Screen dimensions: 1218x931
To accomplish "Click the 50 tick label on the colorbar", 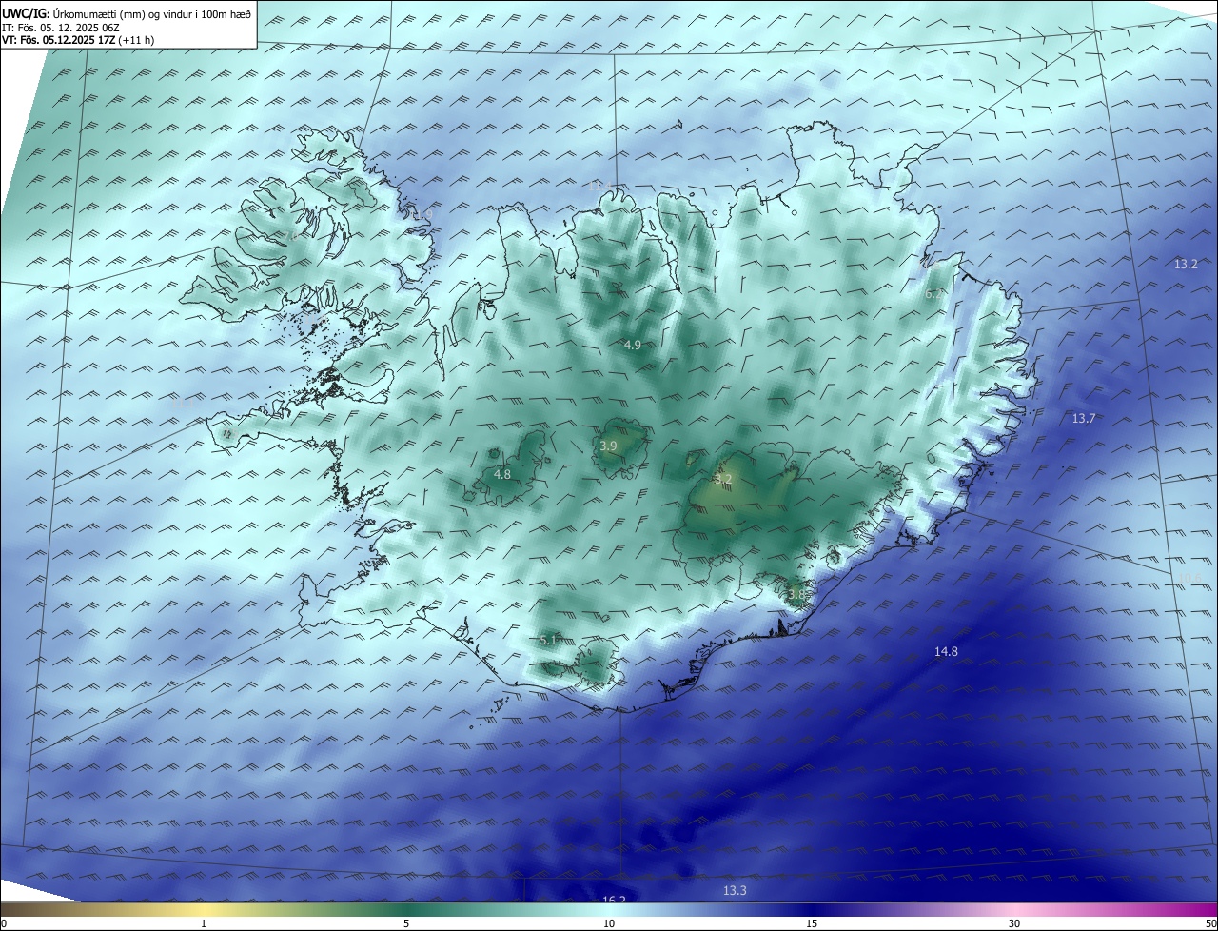I will pyautogui.click(x=1210, y=924).
